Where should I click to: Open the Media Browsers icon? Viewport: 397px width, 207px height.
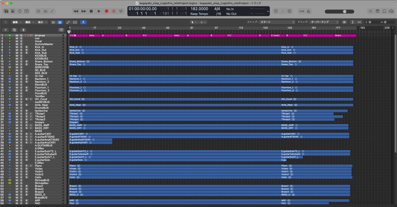391,11
